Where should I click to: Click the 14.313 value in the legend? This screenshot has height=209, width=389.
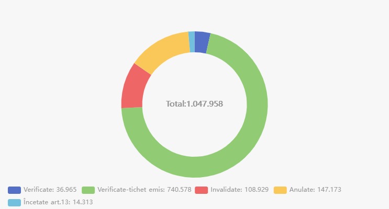[83, 202]
